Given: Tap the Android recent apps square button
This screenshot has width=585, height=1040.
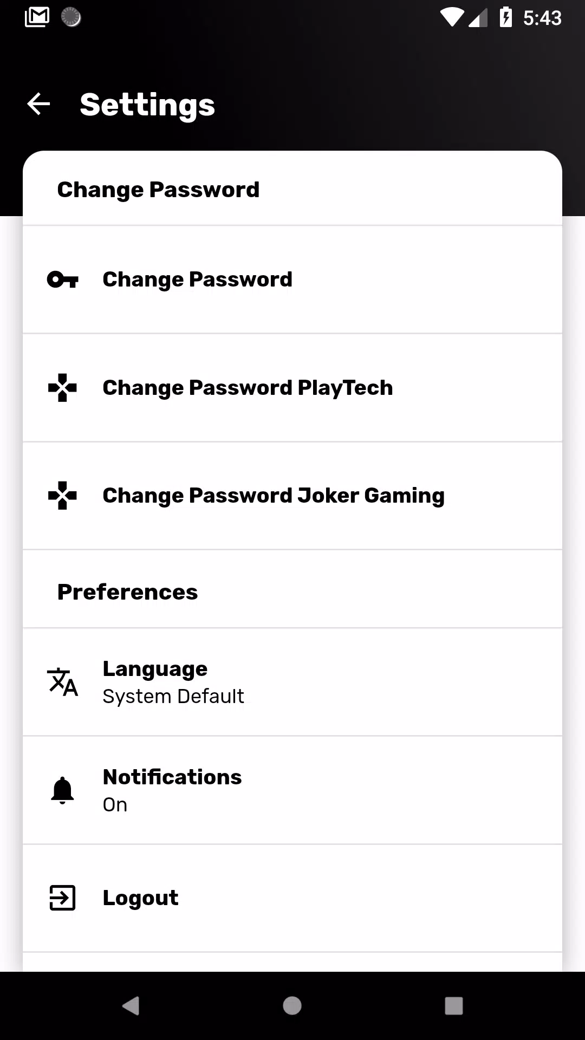Looking at the screenshot, I should click(453, 1006).
